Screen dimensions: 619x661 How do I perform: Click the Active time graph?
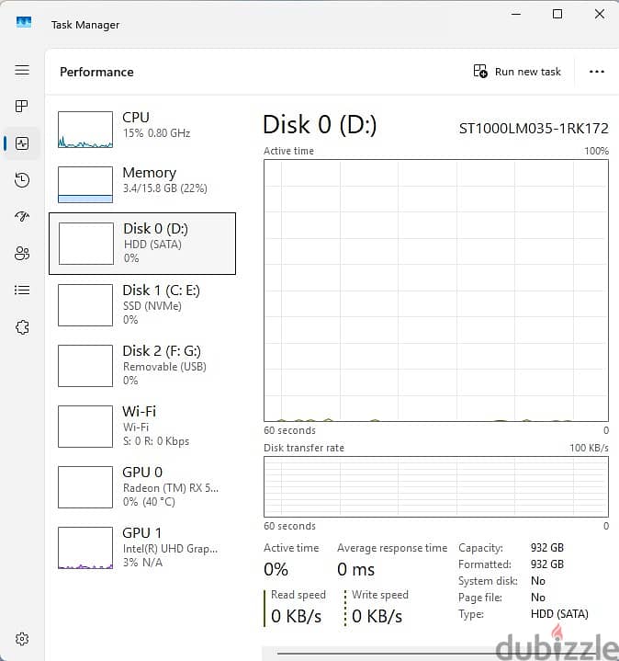tap(436, 291)
